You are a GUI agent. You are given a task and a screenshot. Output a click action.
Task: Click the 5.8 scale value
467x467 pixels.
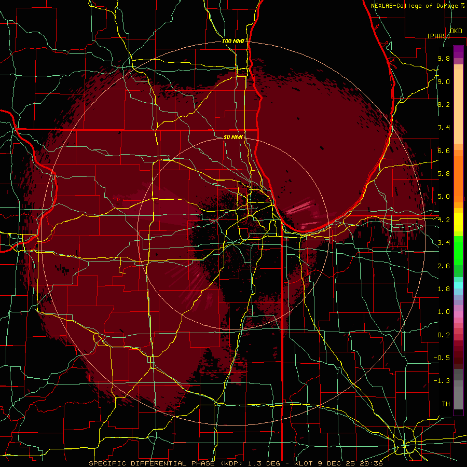pos(444,174)
